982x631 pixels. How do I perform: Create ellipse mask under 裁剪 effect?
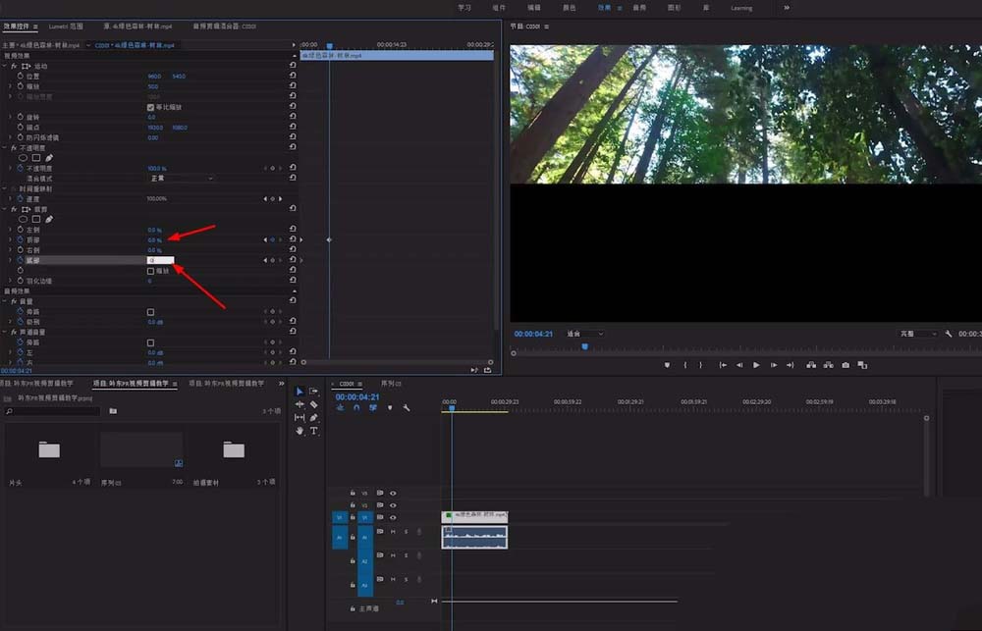click(24, 219)
